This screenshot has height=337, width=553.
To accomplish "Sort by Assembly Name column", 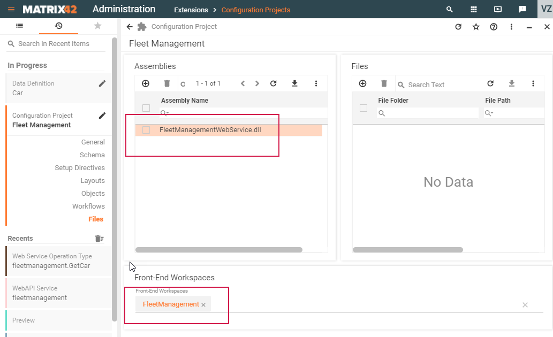I will pos(185,101).
